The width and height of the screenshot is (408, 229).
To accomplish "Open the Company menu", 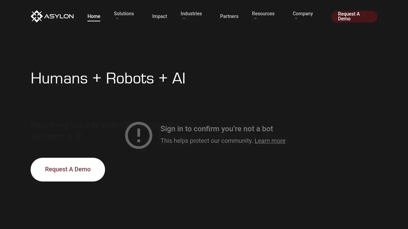I will tap(303, 14).
